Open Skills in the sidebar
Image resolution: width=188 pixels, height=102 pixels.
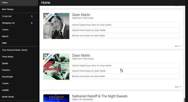tap(19, 43)
